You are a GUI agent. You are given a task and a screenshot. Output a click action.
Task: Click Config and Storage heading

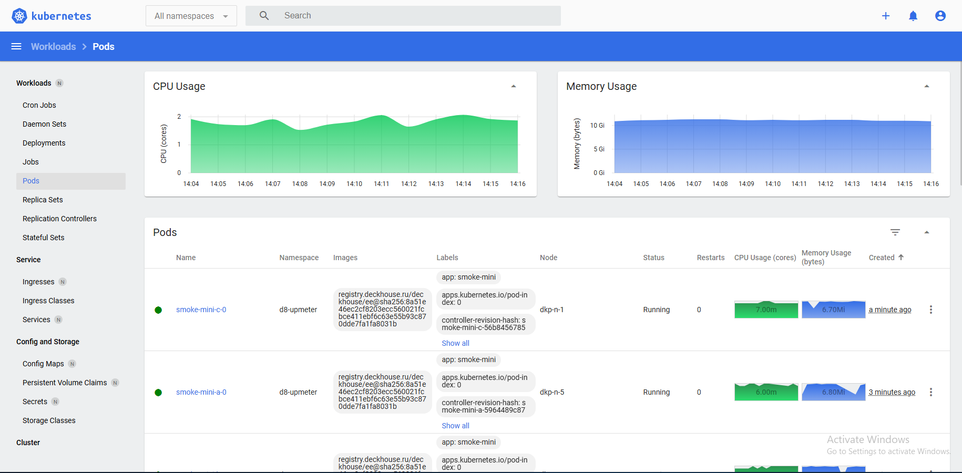click(48, 342)
